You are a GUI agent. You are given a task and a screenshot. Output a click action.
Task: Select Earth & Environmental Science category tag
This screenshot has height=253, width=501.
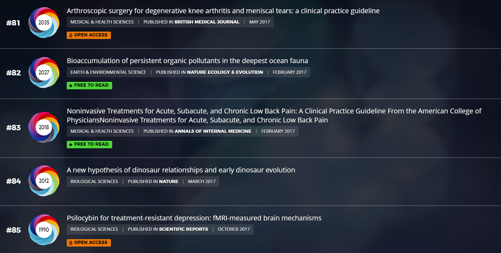click(108, 72)
